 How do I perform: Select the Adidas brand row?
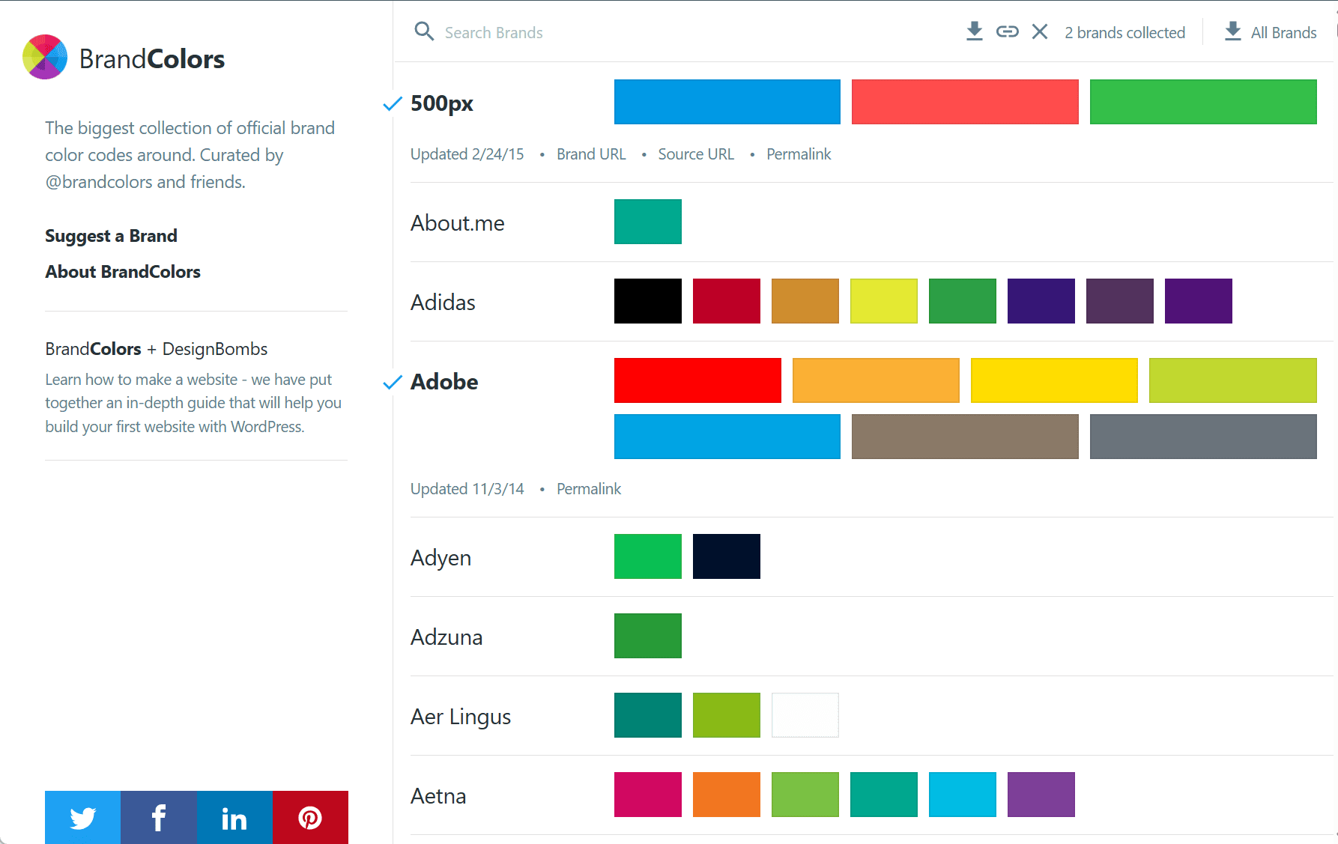tap(443, 302)
